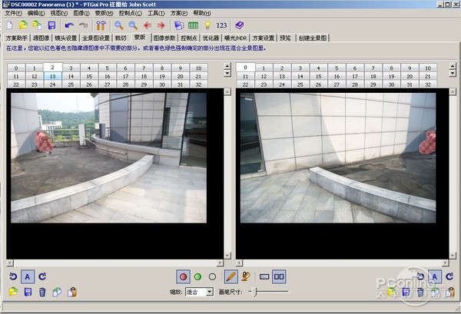This screenshot has width=461, height=314.
Task: Switch to the 控制点 tab
Action: point(190,37)
